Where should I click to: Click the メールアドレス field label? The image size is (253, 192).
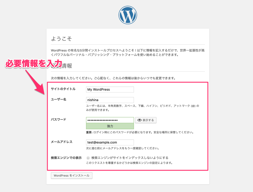coord(62,142)
